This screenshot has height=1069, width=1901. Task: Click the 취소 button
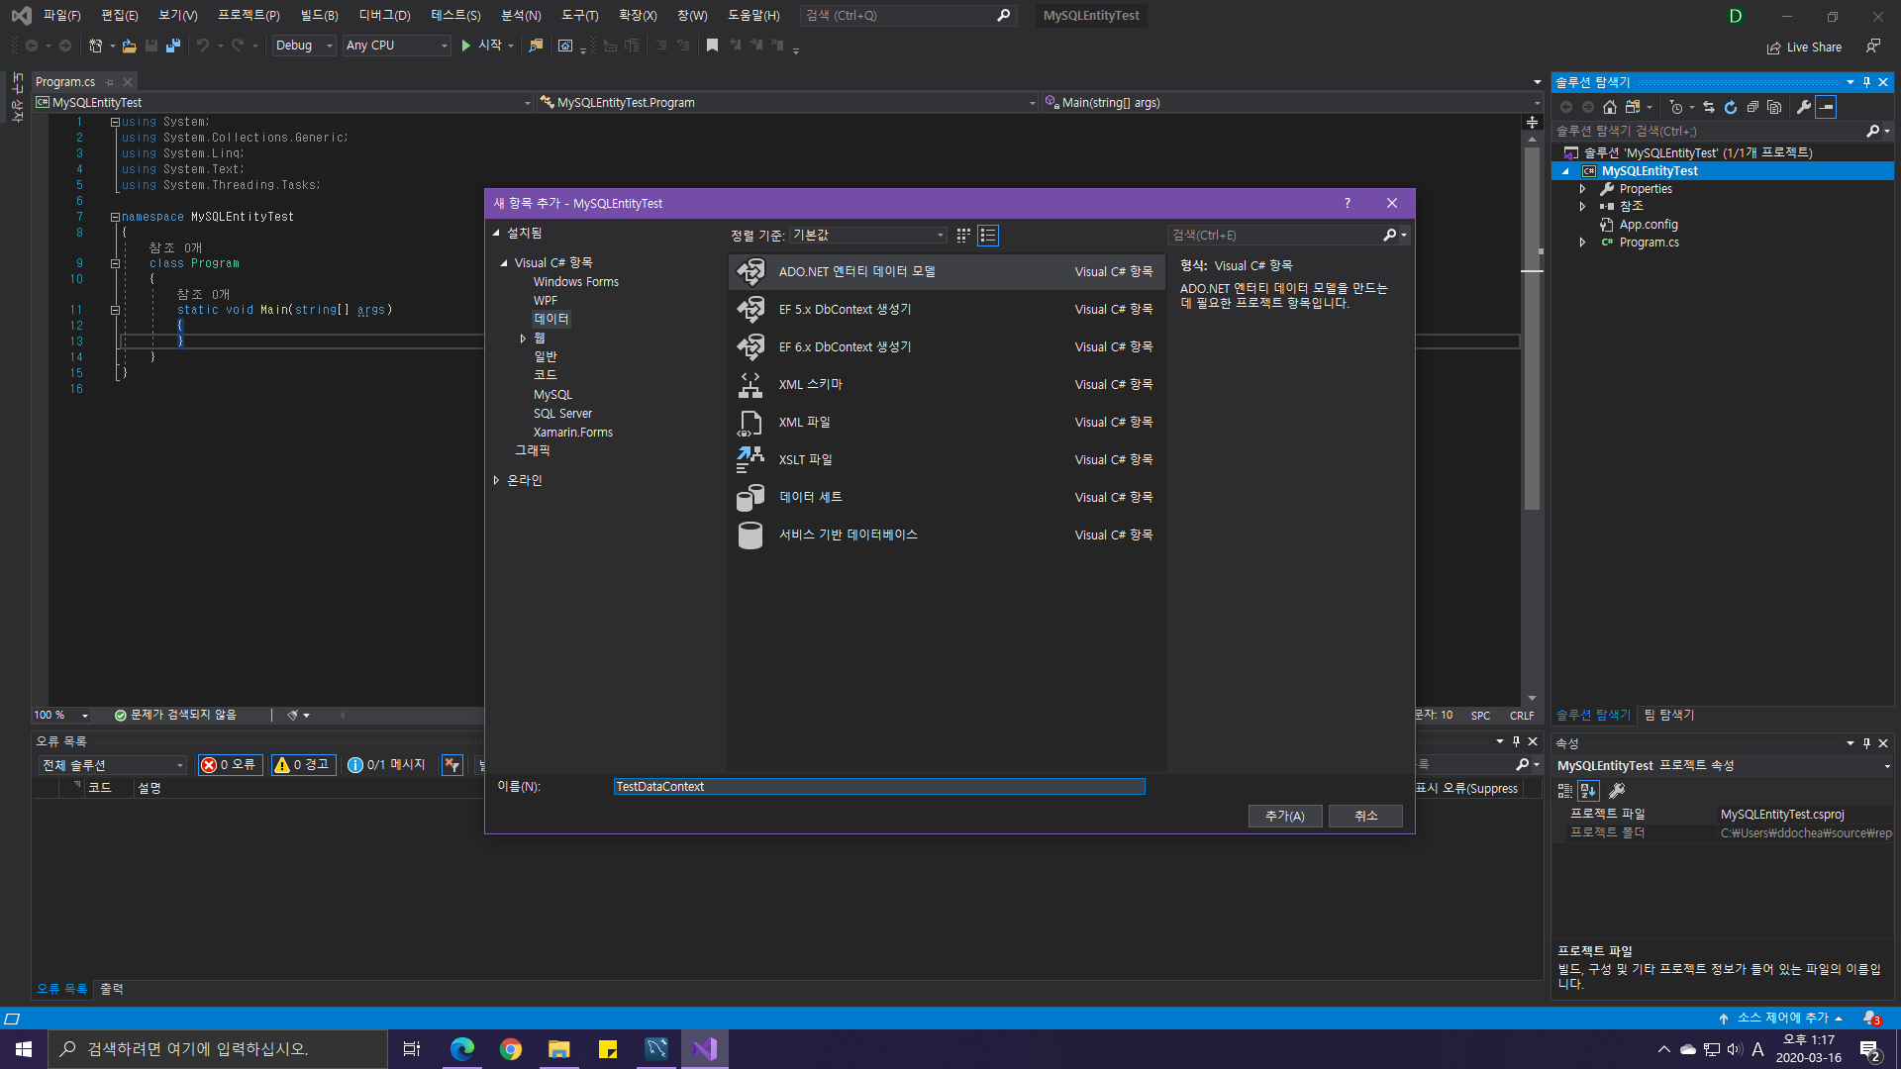pyautogui.click(x=1365, y=816)
